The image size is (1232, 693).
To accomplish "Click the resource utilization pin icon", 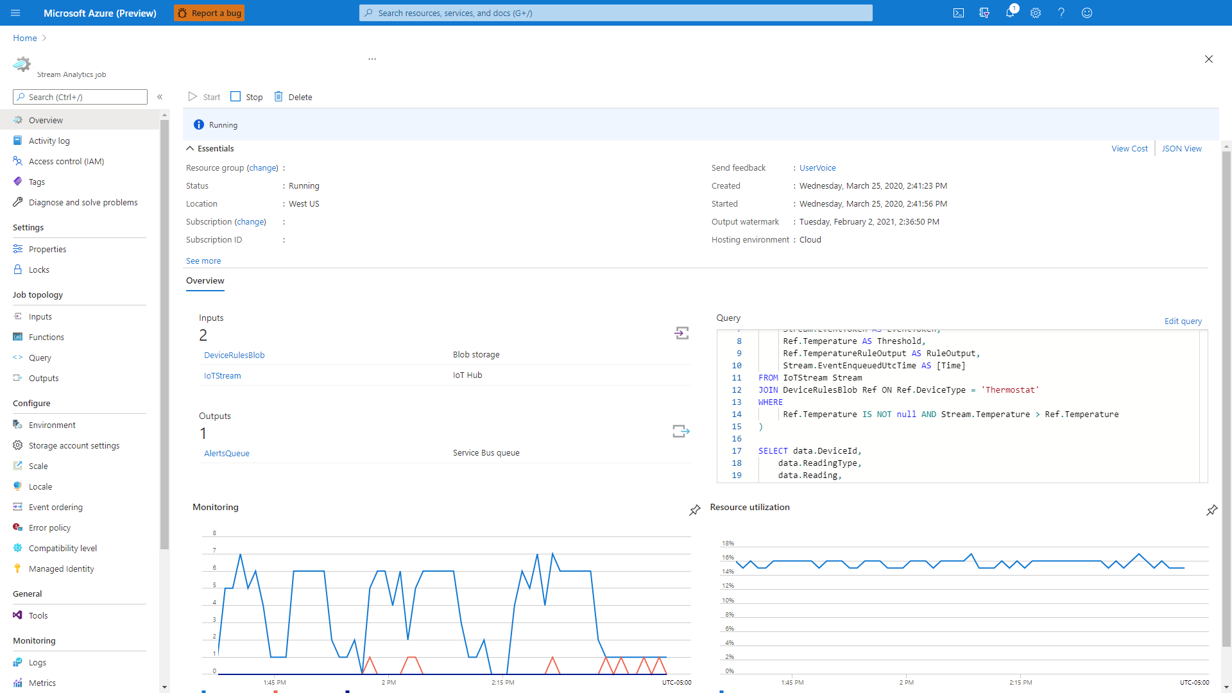I will pyautogui.click(x=1211, y=509).
